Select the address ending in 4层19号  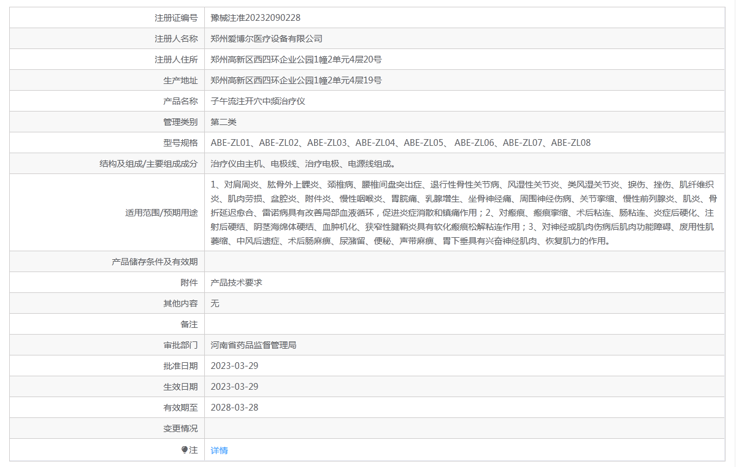296,80
